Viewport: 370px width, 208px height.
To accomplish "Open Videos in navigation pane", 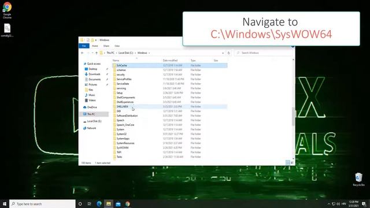I will pos(92,100).
